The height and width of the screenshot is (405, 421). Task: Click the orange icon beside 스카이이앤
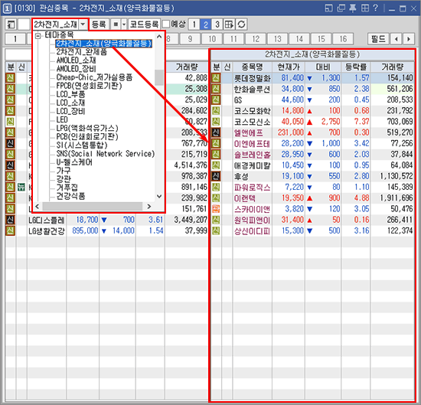click(216, 209)
